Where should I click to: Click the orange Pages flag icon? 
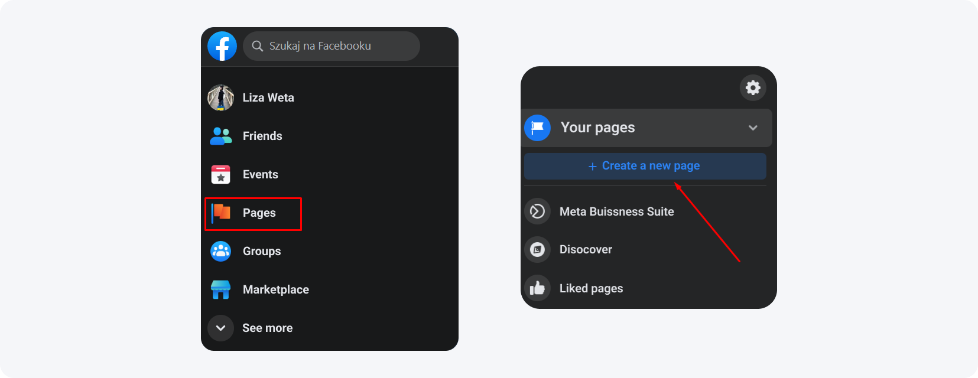(221, 213)
